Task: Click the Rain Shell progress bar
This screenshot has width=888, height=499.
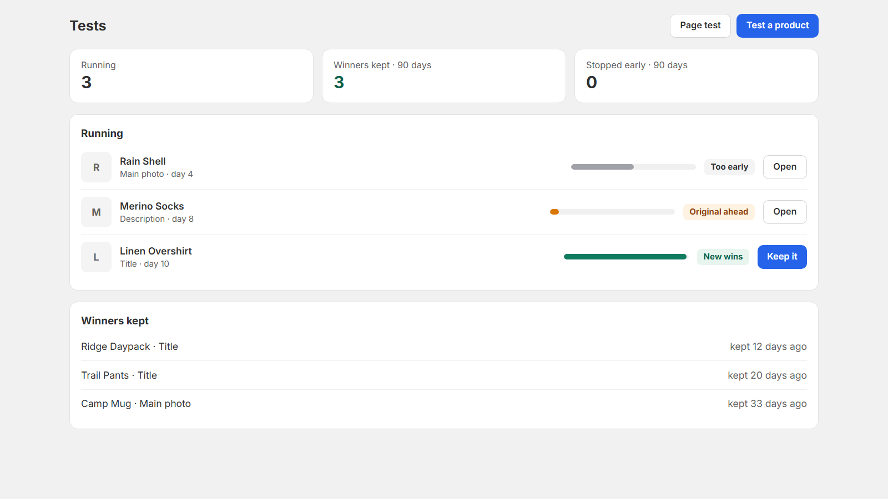Action: tap(633, 167)
